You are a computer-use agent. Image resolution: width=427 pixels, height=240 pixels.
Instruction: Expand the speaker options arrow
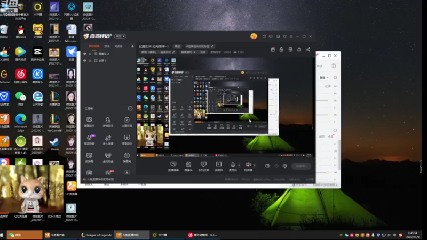[x=255, y=165]
